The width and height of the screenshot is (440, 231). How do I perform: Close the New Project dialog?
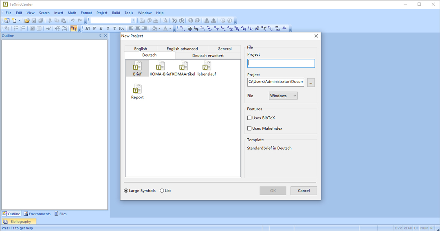316,36
